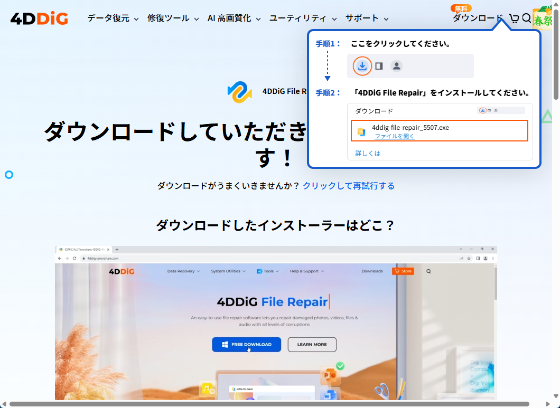This screenshot has width=560, height=408.
Task: Click the scroll down arrow at bottom right
Action: [556, 396]
